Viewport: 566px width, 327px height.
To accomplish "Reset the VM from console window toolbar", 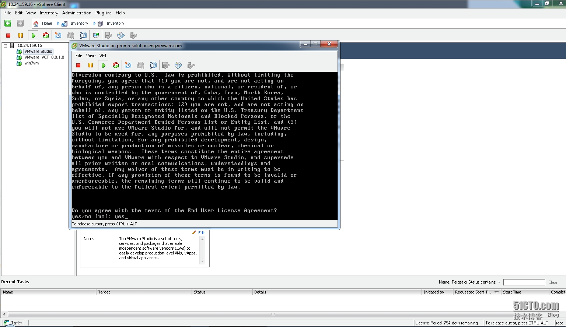I will click(116, 65).
